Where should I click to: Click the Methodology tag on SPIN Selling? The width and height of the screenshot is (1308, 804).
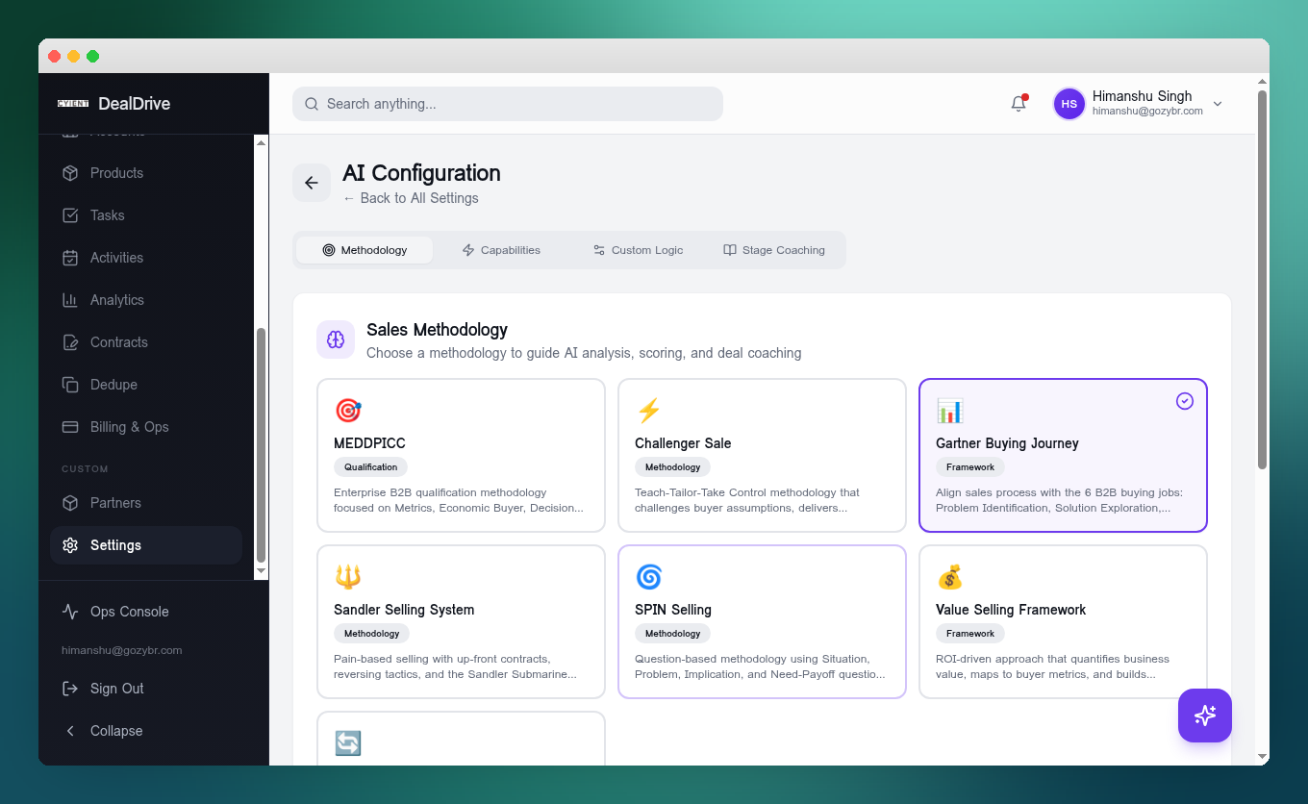click(673, 634)
